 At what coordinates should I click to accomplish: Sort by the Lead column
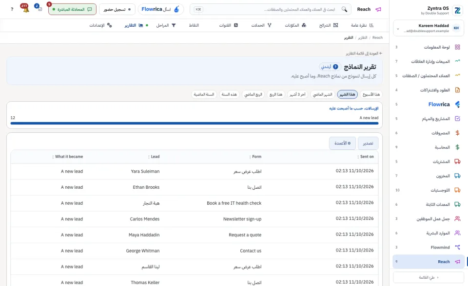pyautogui.click(x=154, y=157)
